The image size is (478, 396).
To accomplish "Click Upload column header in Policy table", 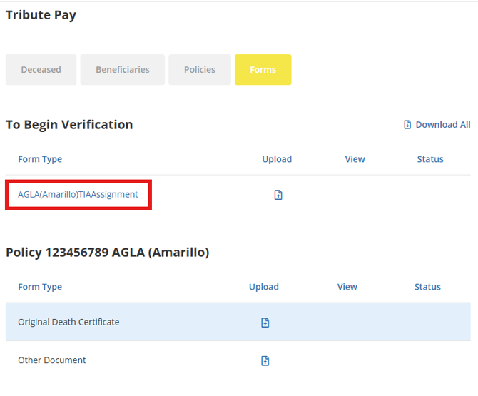I will (263, 287).
